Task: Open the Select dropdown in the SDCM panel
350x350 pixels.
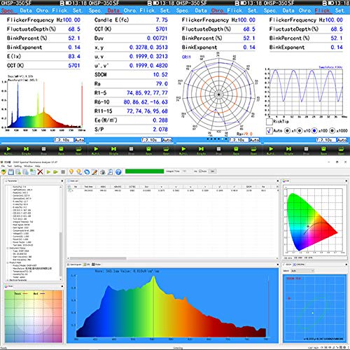Action: click(x=302, y=271)
